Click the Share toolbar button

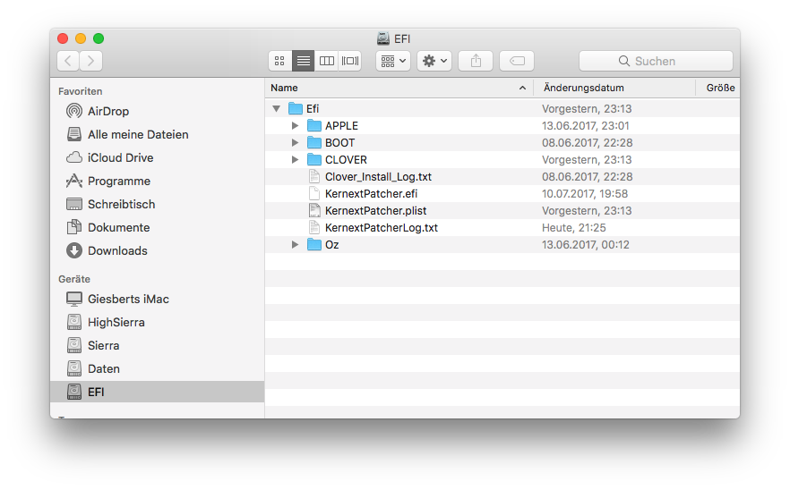click(x=476, y=61)
